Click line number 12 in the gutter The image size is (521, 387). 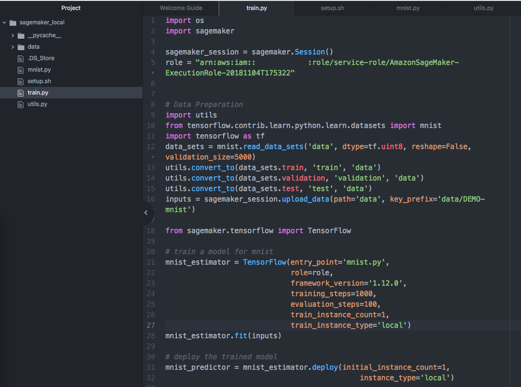[151, 147]
